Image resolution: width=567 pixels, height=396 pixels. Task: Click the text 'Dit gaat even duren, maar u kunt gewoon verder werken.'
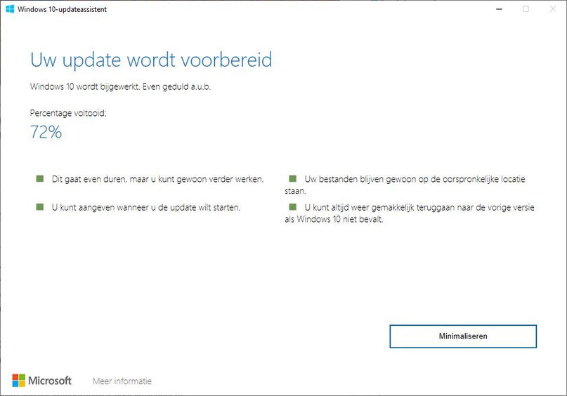(x=158, y=179)
